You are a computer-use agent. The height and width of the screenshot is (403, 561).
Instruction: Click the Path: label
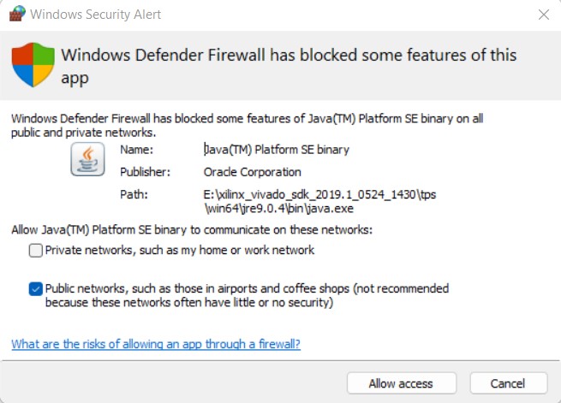coord(134,194)
